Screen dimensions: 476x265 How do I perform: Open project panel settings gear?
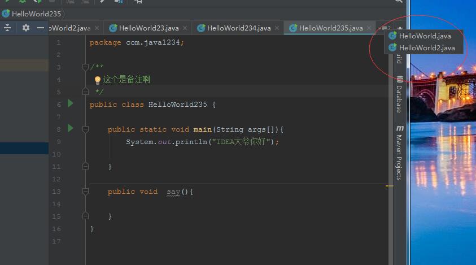(x=25, y=28)
